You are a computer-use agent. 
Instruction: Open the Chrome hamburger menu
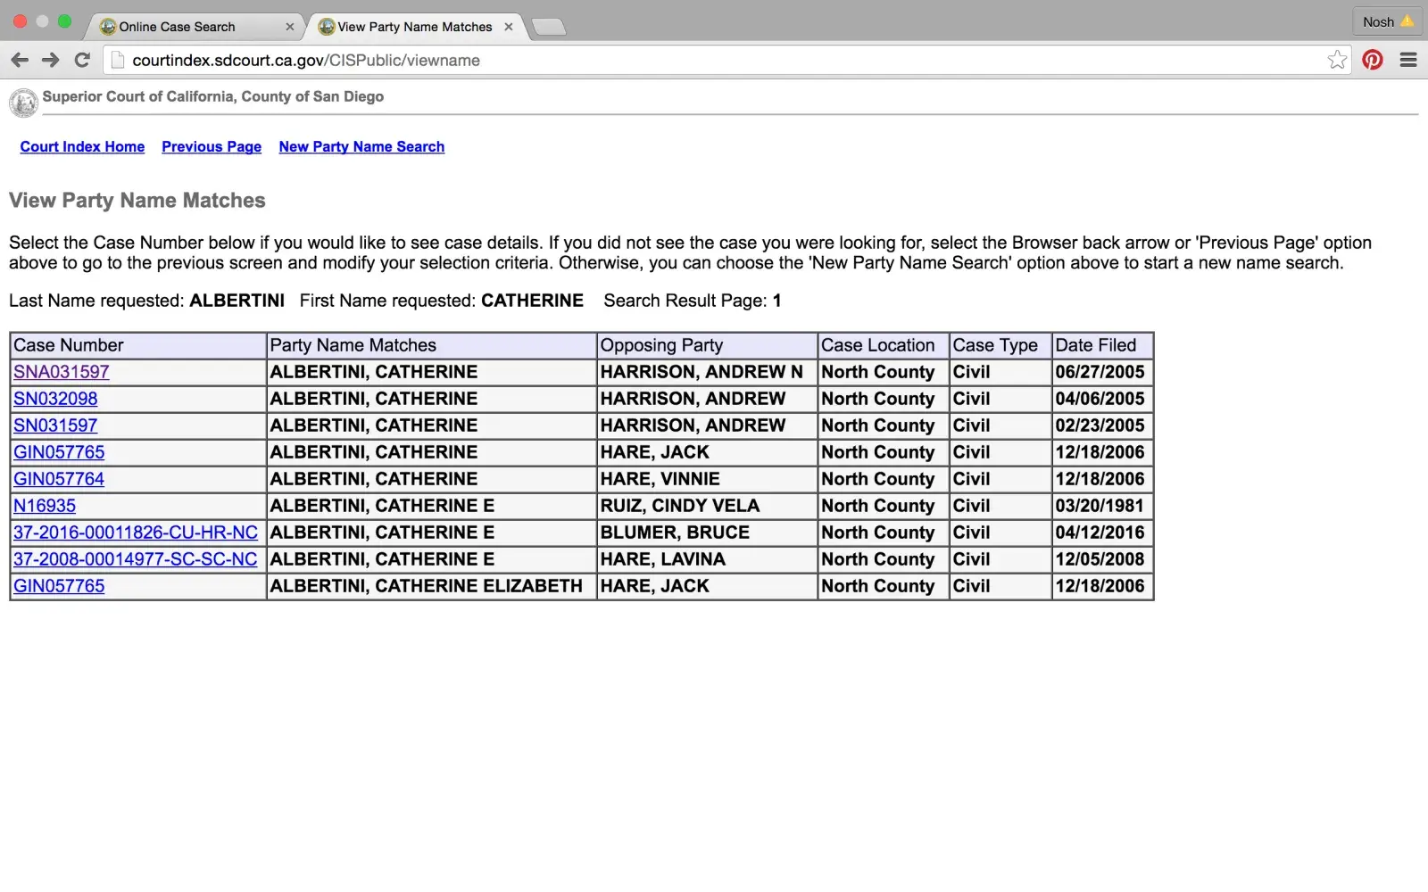coord(1408,60)
